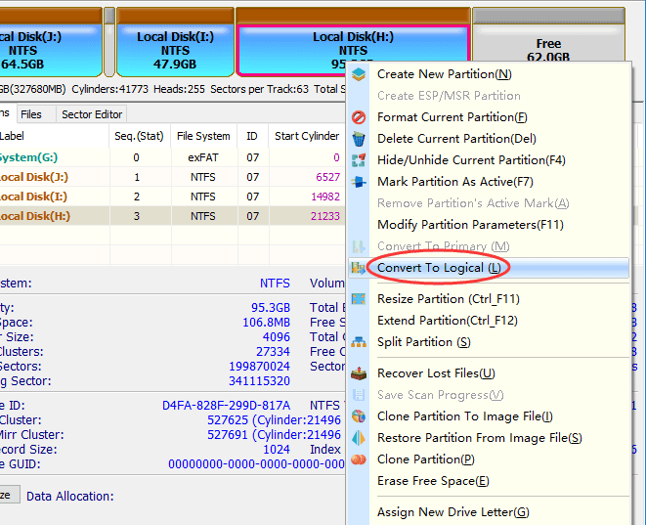This screenshot has width=646, height=525.
Task: Sort by the File System column header
Action: click(203, 136)
